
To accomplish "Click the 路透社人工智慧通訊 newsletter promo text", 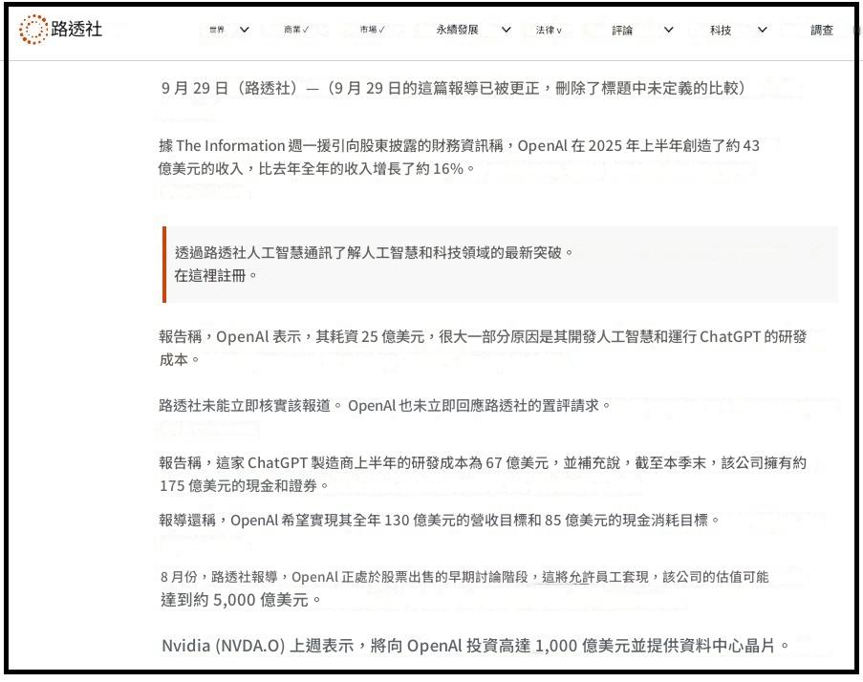I will [373, 253].
